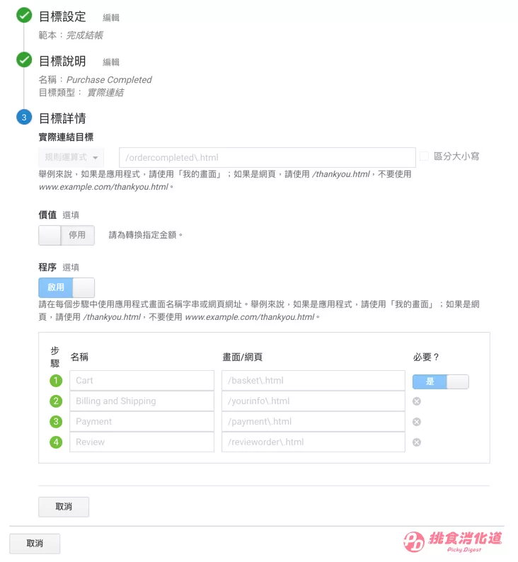The width and height of the screenshot is (518, 562).
Task: Click the Payment step name field
Action: 142,422
